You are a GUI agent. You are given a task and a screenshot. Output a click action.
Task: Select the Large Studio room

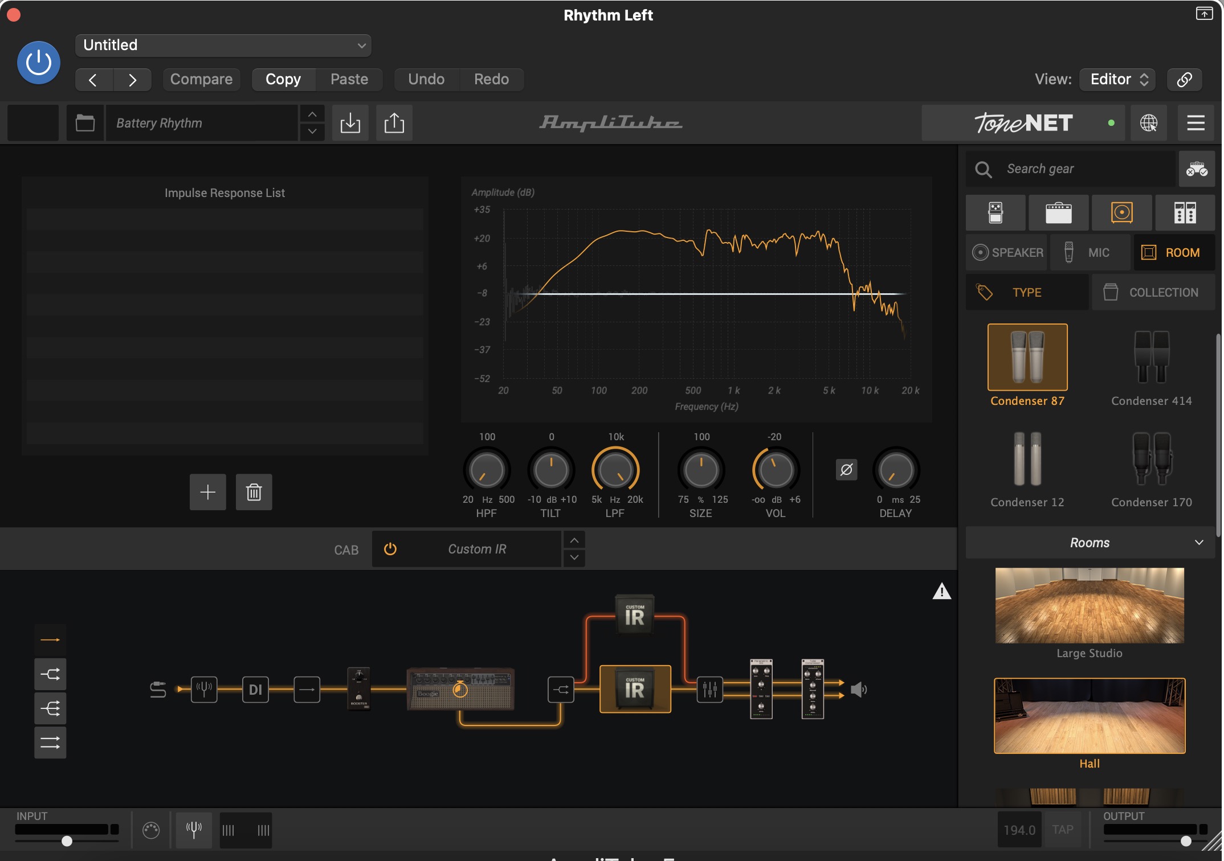coord(1090,605)
